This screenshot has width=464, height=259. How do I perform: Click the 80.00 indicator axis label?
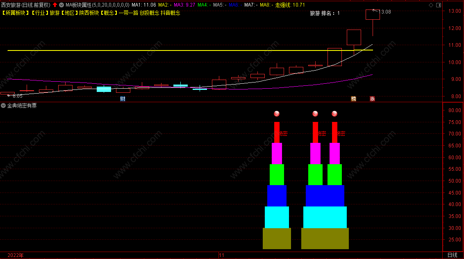click(x=455, y=110)
